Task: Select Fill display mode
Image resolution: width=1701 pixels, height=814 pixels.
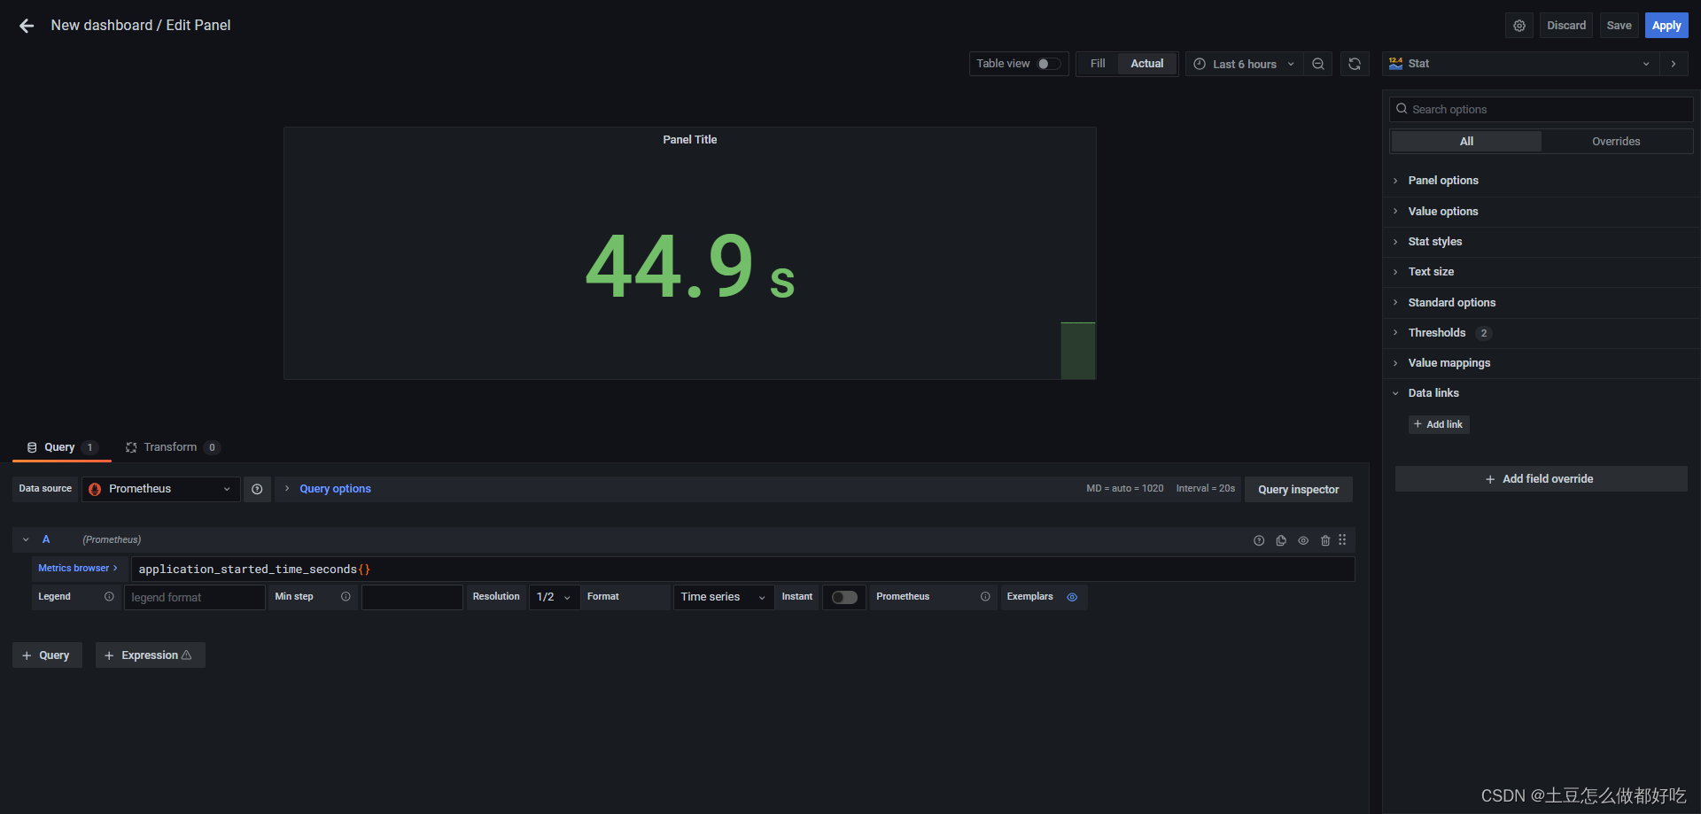Action: [1098, 64]
